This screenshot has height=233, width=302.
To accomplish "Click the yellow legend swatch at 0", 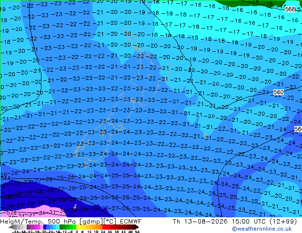I will pos(78,227).
